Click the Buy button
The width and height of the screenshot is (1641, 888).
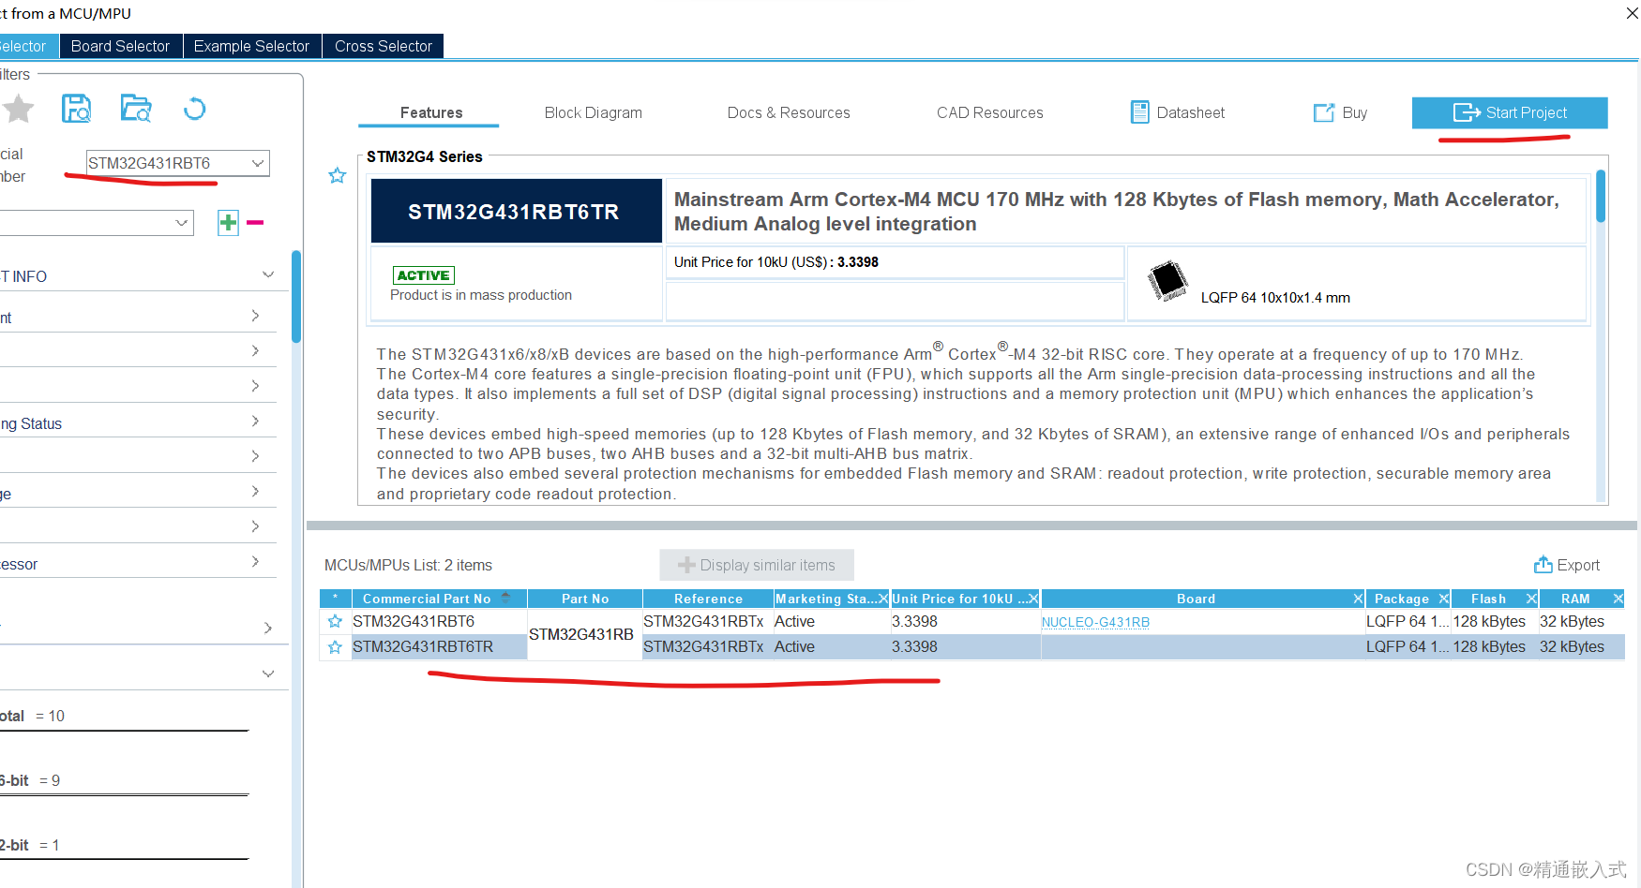click(1340, 112)
